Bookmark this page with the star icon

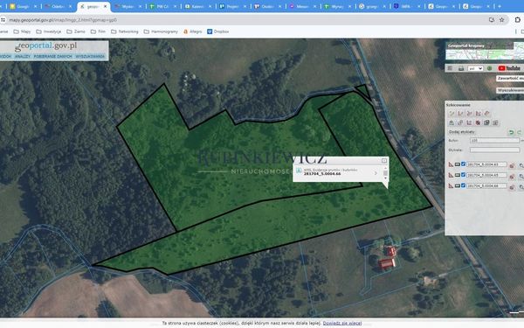click(x=501, y=20)
